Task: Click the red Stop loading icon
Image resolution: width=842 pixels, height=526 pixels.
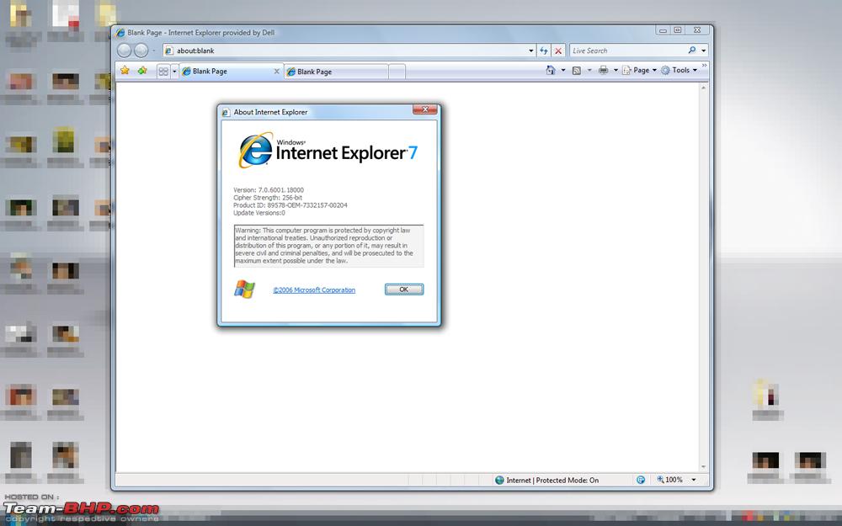Action: click(x=558, y=51)
